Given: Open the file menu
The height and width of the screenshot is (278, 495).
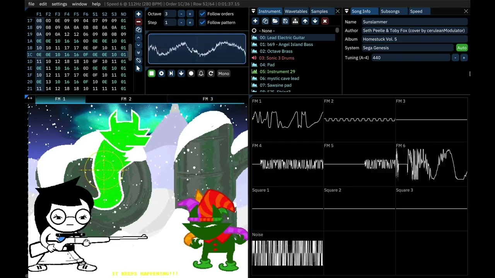Looking at the screenshot, I should pyautogui.click(x=31, y=4).
